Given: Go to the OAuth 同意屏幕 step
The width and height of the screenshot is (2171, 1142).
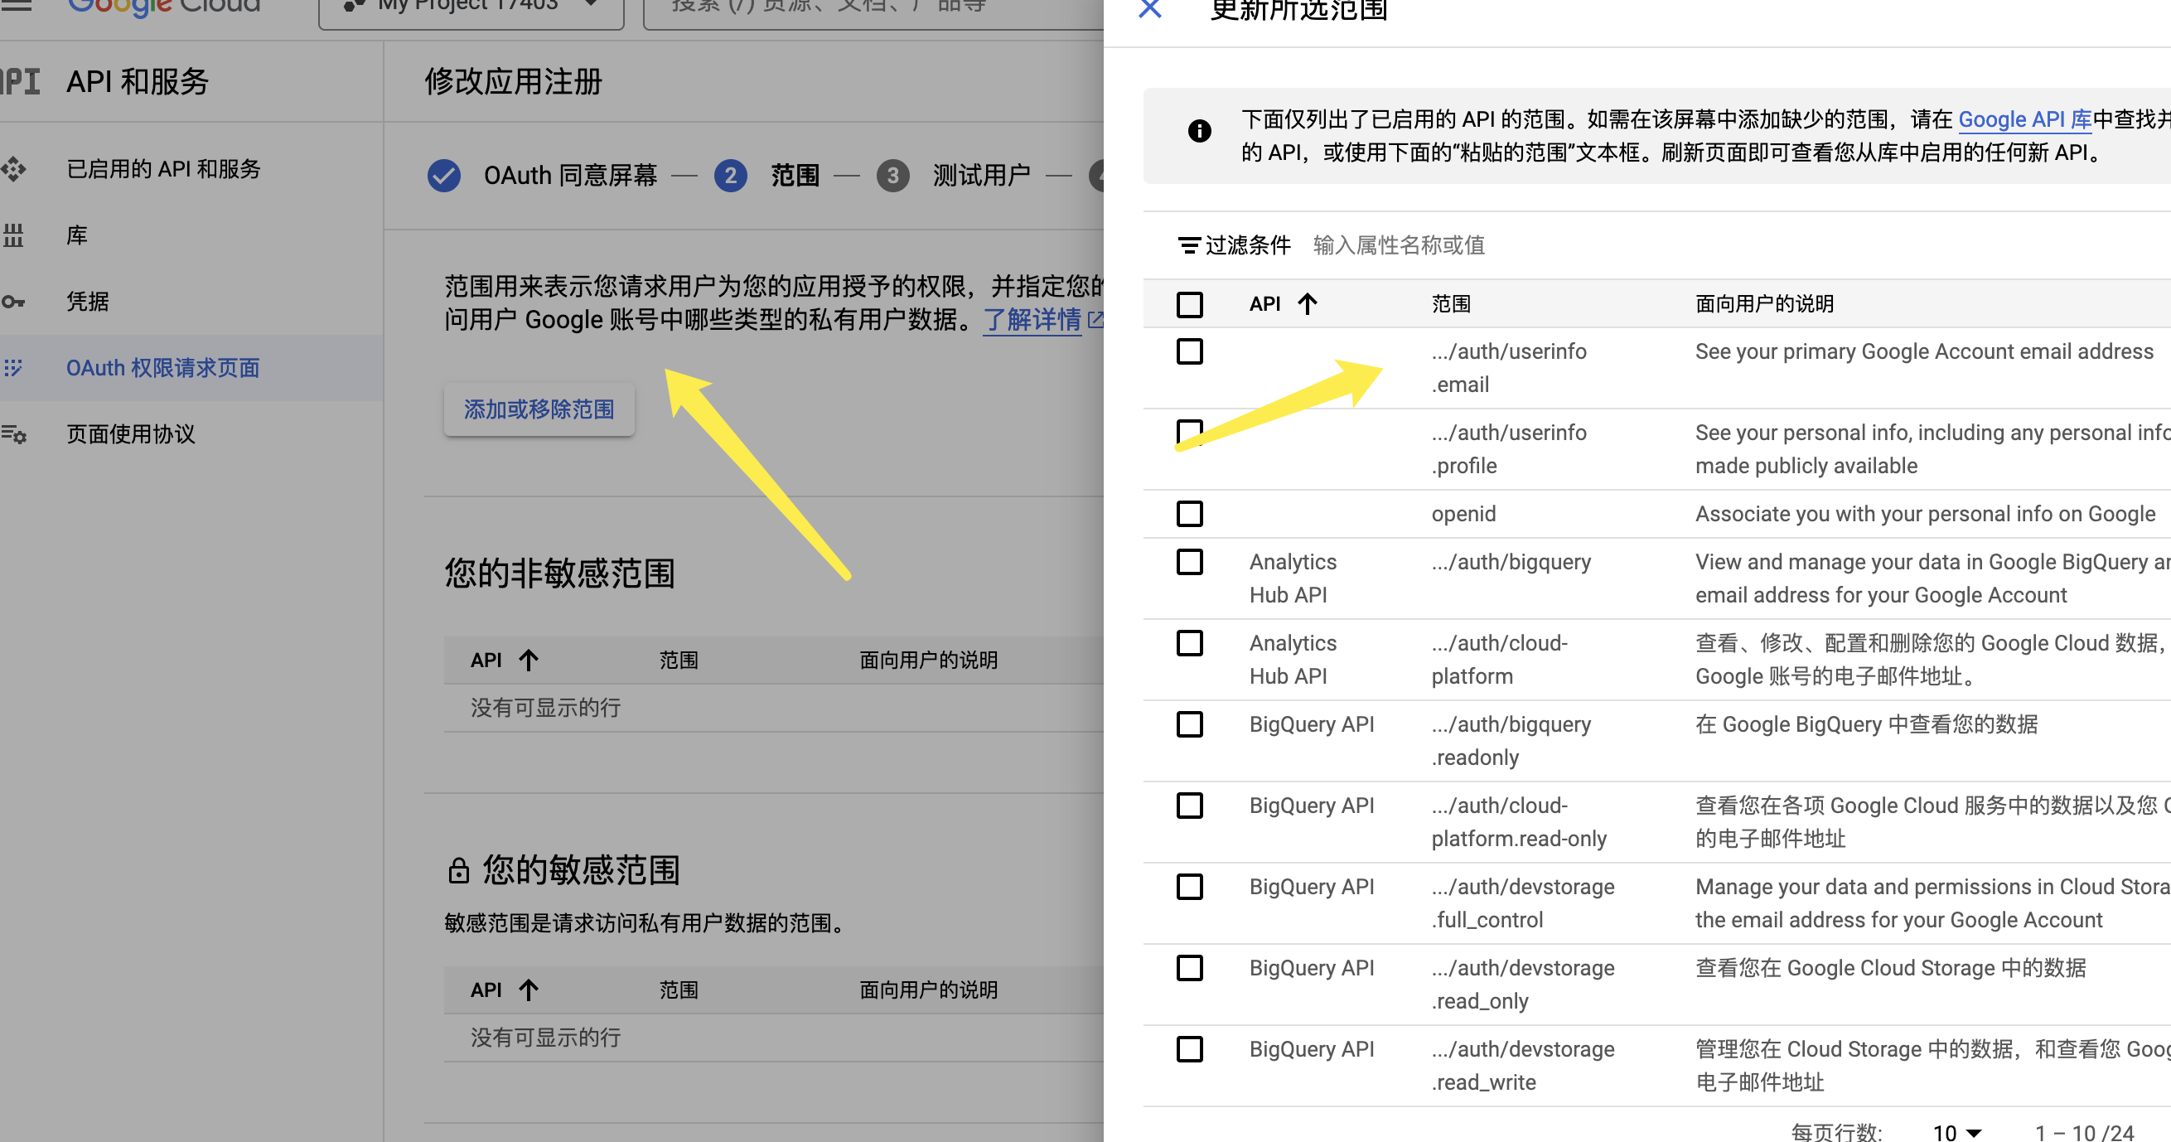Looking at the screenshot, I should click(571, 176).
